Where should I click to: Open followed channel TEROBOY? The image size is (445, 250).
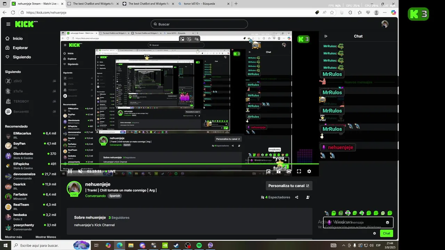(30, 101)
